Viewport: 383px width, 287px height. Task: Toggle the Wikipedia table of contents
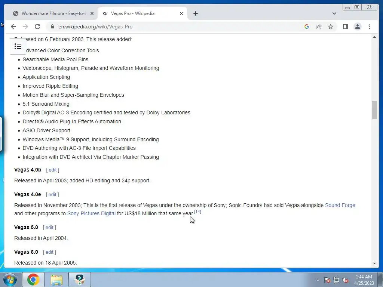click(x=18, y=46)
